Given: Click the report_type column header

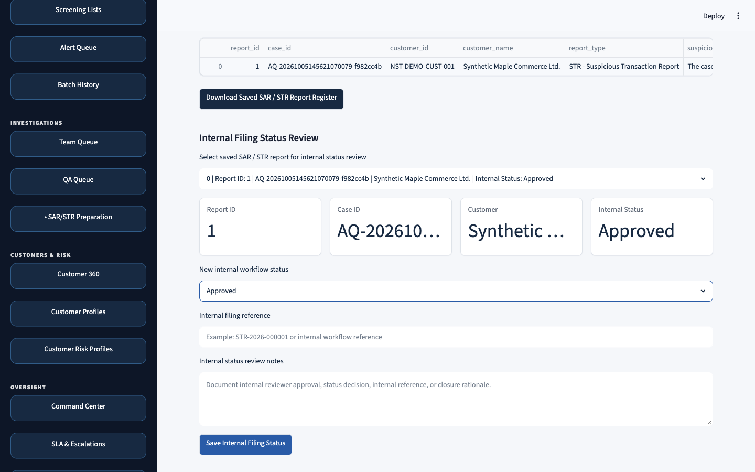Looking at the screenshot, I should (624, 48).
